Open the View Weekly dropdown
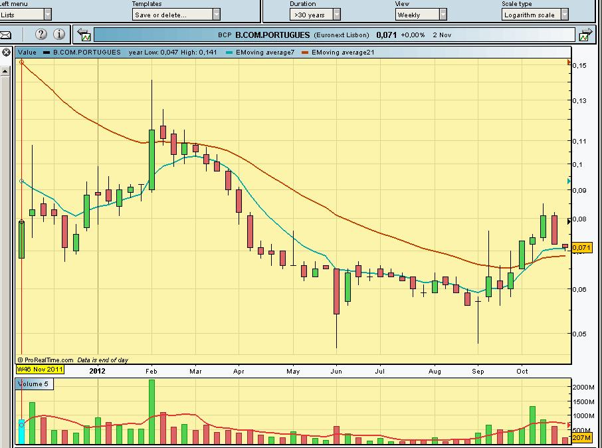 [x=421, y=15]
